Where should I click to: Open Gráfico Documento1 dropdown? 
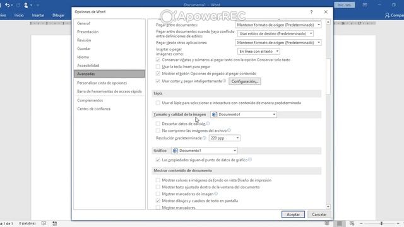click(x=205, y=151)
